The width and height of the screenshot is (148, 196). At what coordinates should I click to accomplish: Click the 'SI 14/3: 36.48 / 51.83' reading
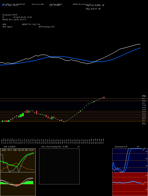[23, 17]
